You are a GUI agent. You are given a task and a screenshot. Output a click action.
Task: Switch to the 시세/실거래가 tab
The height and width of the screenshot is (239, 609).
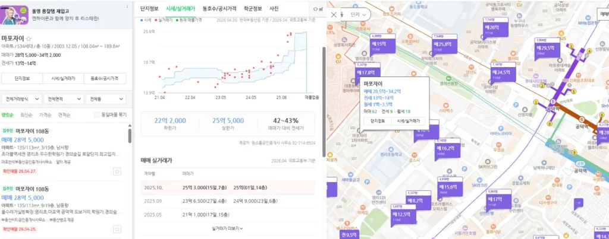click(180, 8)
